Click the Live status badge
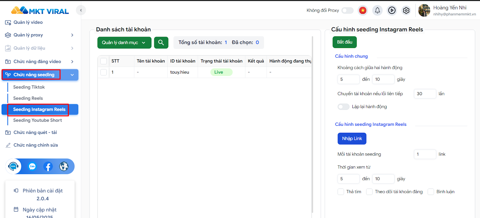 point(221,72)
